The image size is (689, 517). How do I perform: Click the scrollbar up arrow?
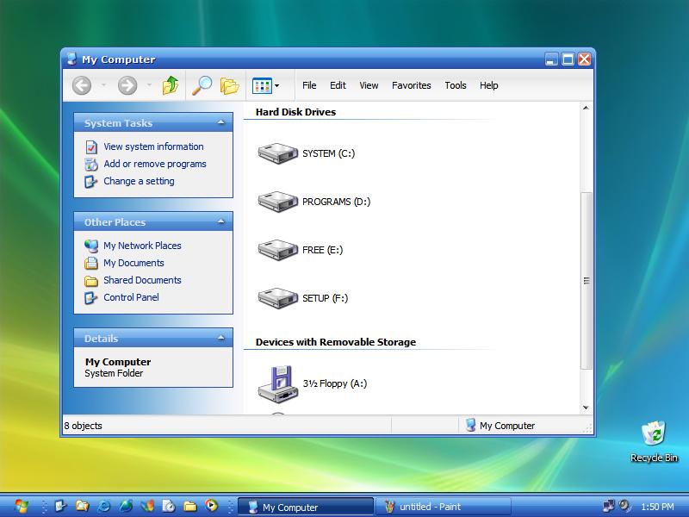pyautogui.click(x=586, y=108)
